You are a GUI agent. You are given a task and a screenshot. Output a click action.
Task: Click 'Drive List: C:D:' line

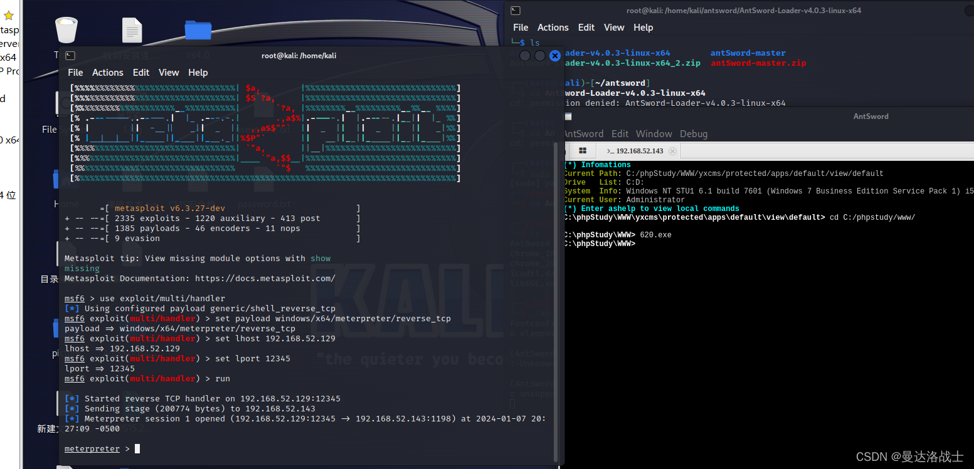[603, 183]
